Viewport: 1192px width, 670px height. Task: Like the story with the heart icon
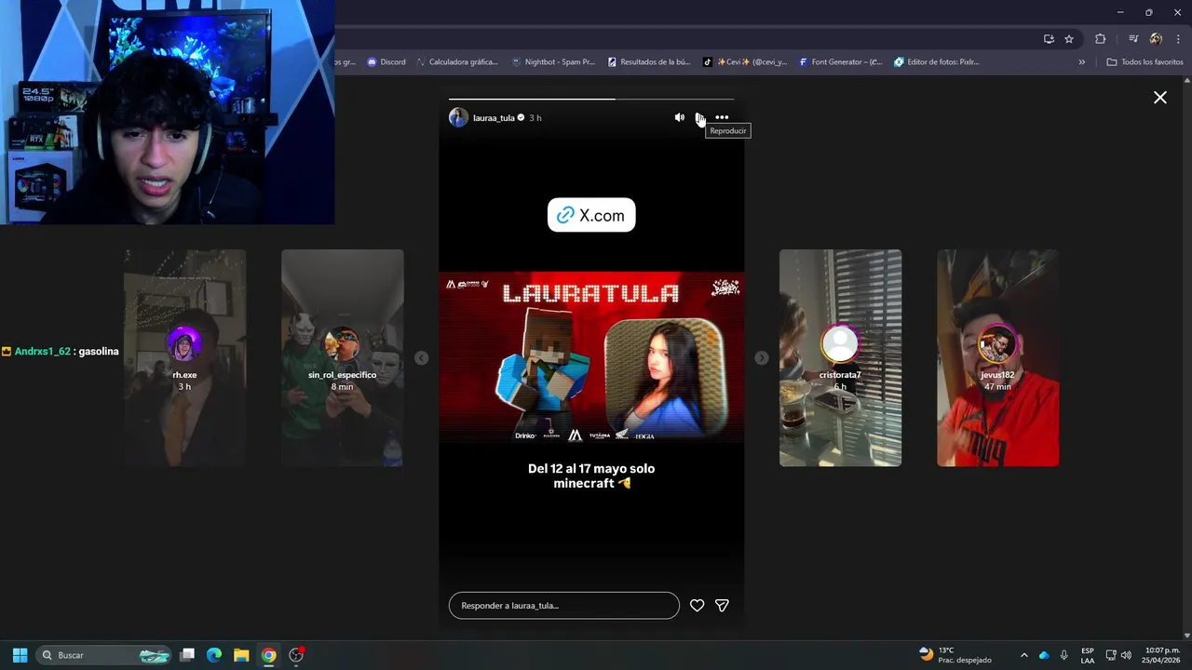pos(697,606)
